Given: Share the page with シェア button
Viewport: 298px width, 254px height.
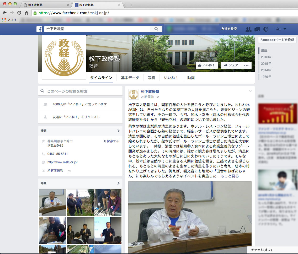Looking at the screenshot, I should click(231, 65).
